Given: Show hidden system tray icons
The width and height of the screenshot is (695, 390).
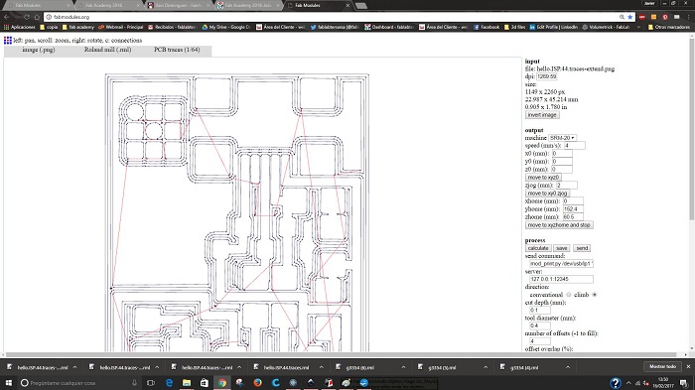Looking at the screenshot, I should click(x=628, y=383).
